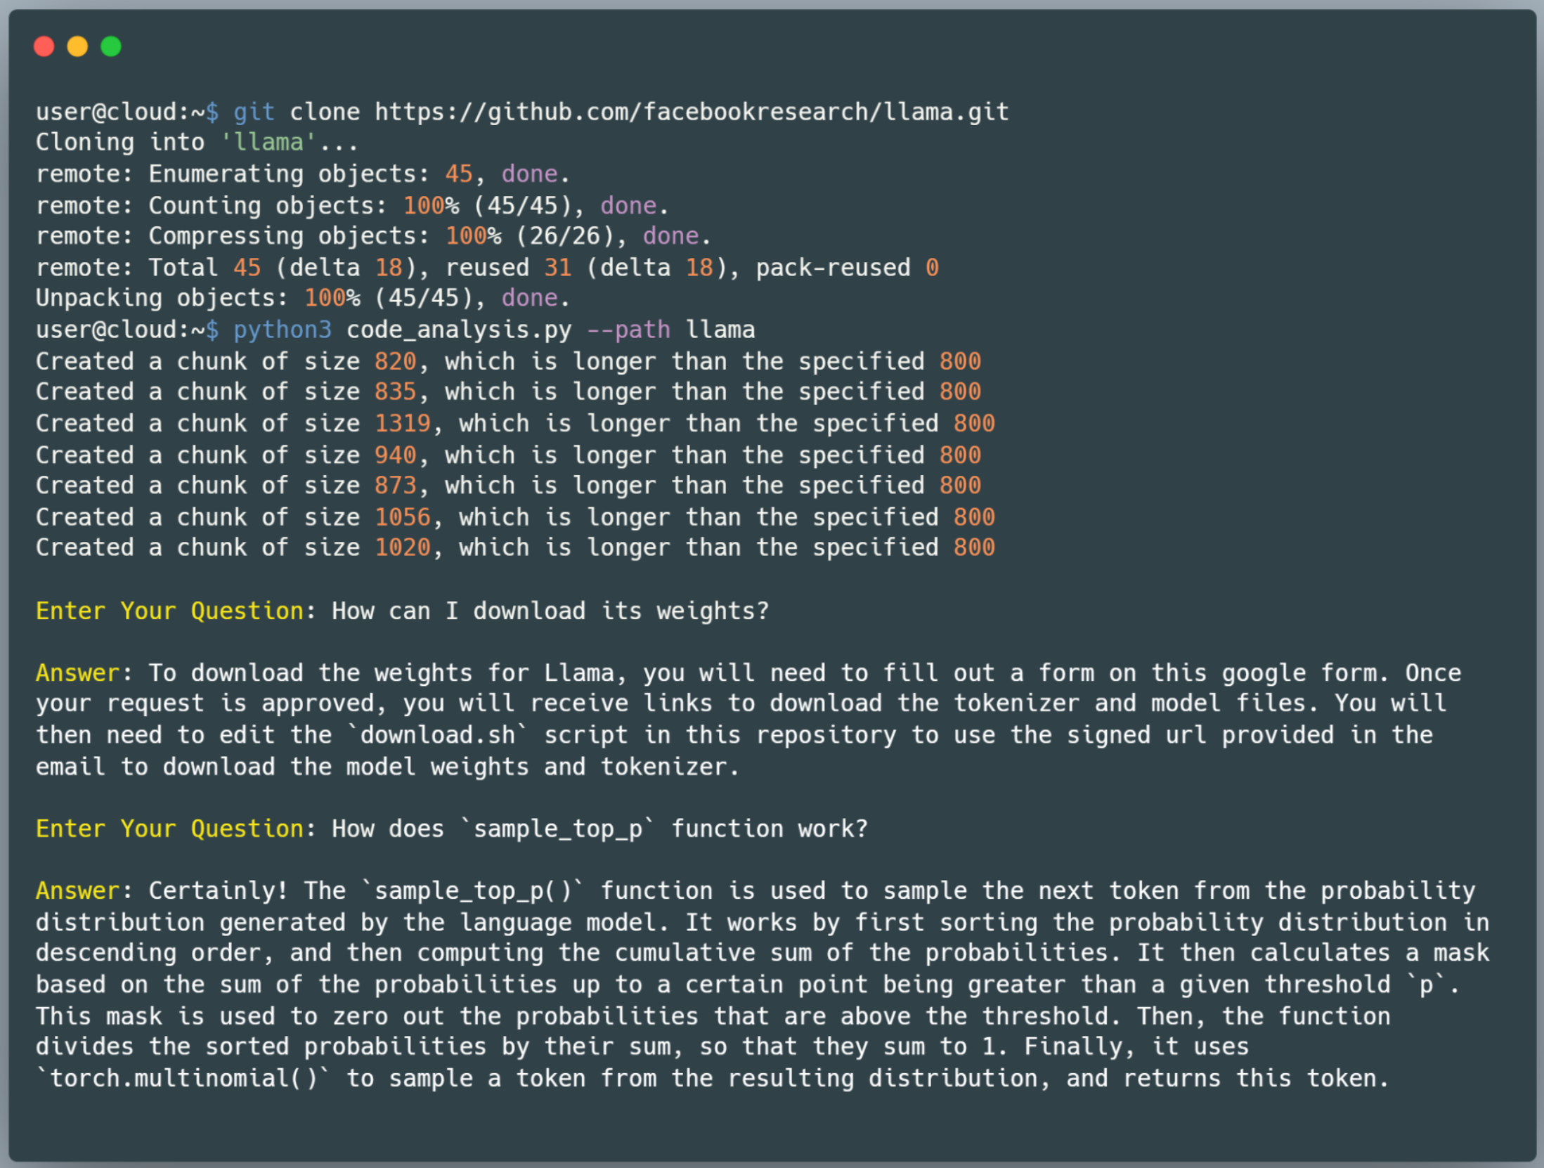Click the first "Enter Your Question" prompt
This screenshot has height=1168, width=1544.
[169, 611]
